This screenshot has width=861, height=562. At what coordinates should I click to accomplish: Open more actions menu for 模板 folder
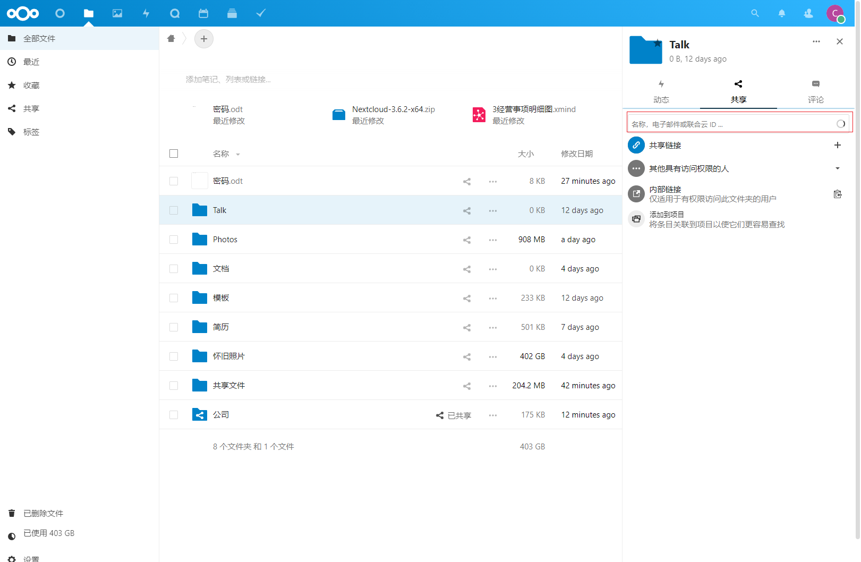[x=493, y=298]
